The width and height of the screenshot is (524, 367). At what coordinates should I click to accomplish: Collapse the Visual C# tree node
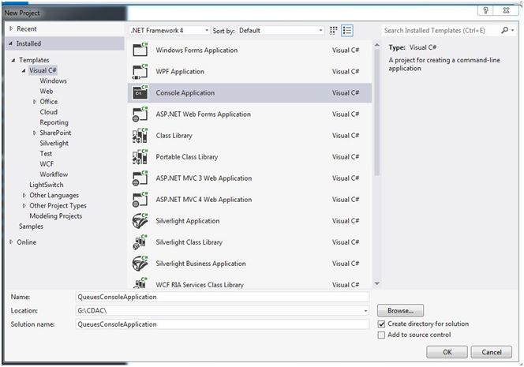point(24,70)
